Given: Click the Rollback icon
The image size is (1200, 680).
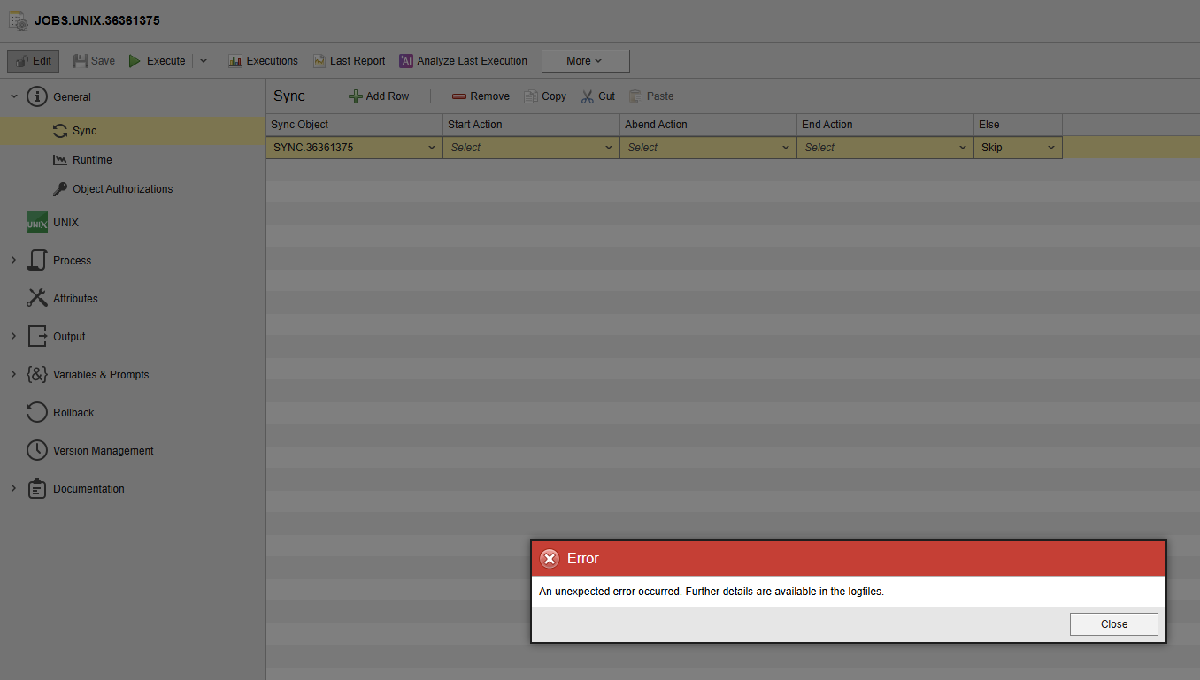Looking at the screenshot, I should (36, 412).
